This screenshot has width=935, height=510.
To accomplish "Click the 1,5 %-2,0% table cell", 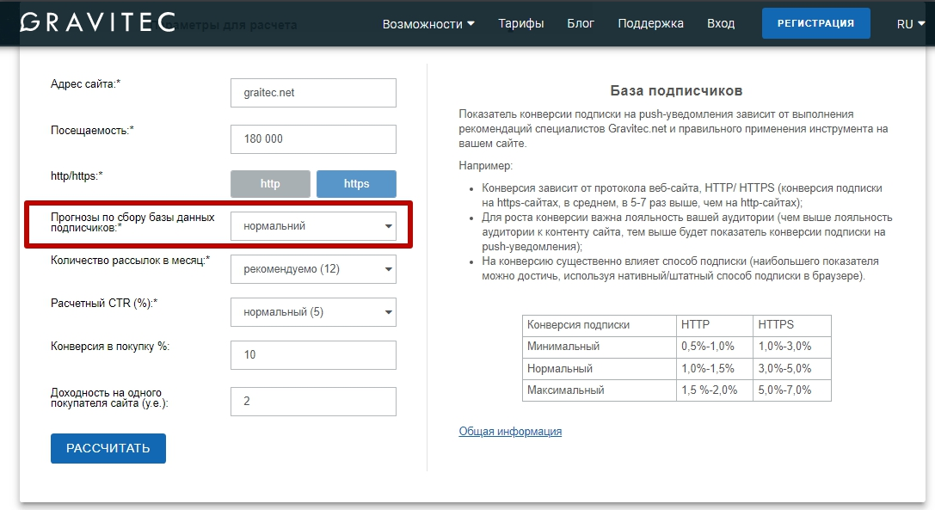I will (715, 390).
